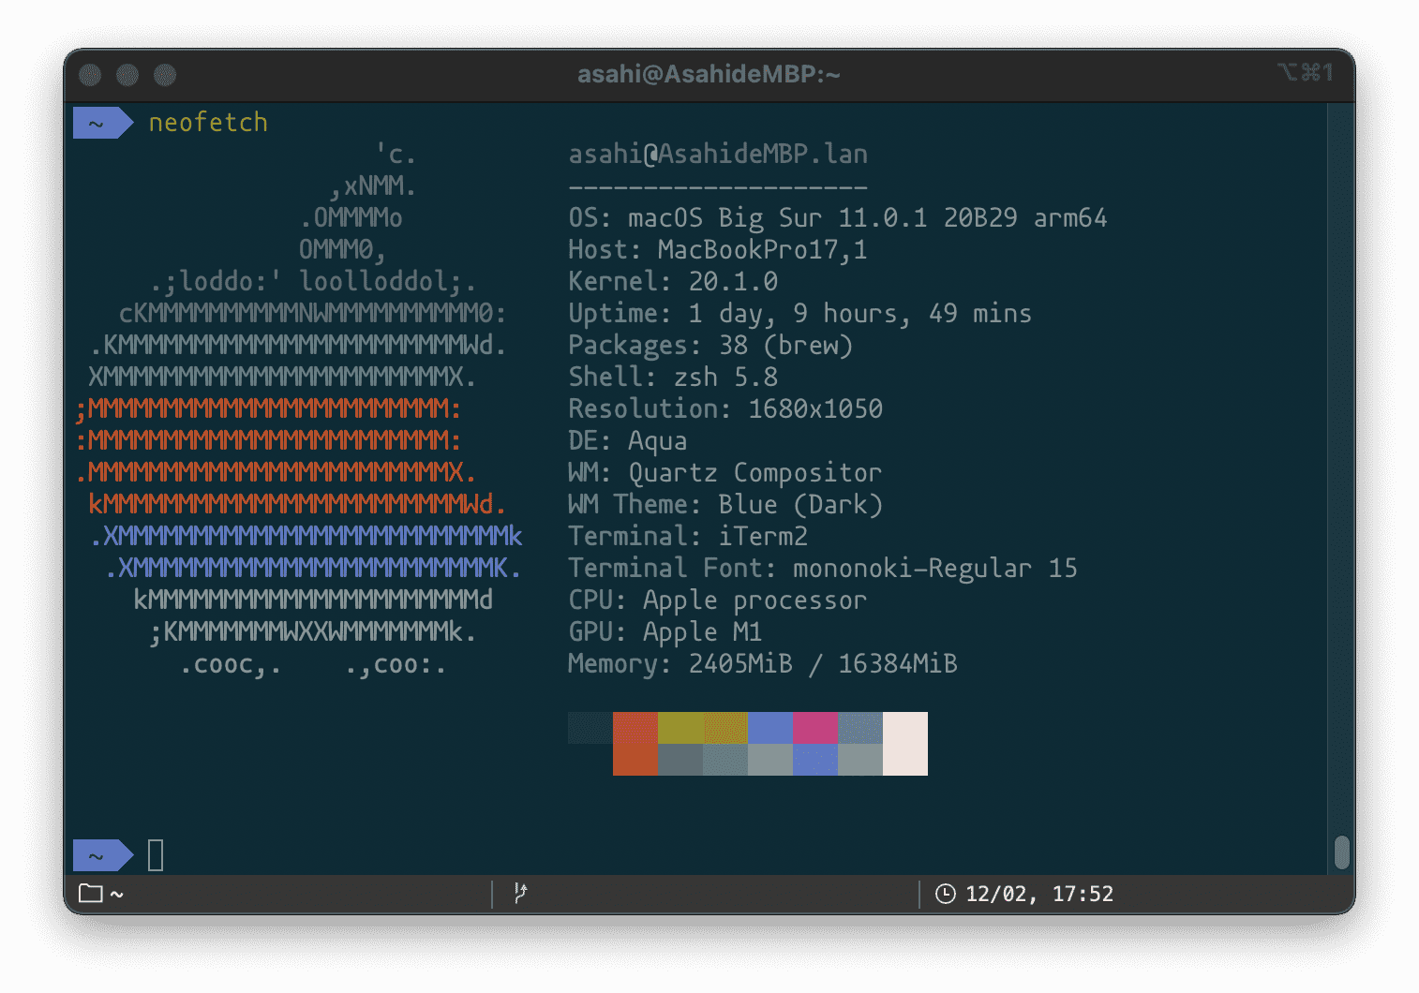
Task: Click the tilde path label in status bar
Action: click(x=117, y=894)
